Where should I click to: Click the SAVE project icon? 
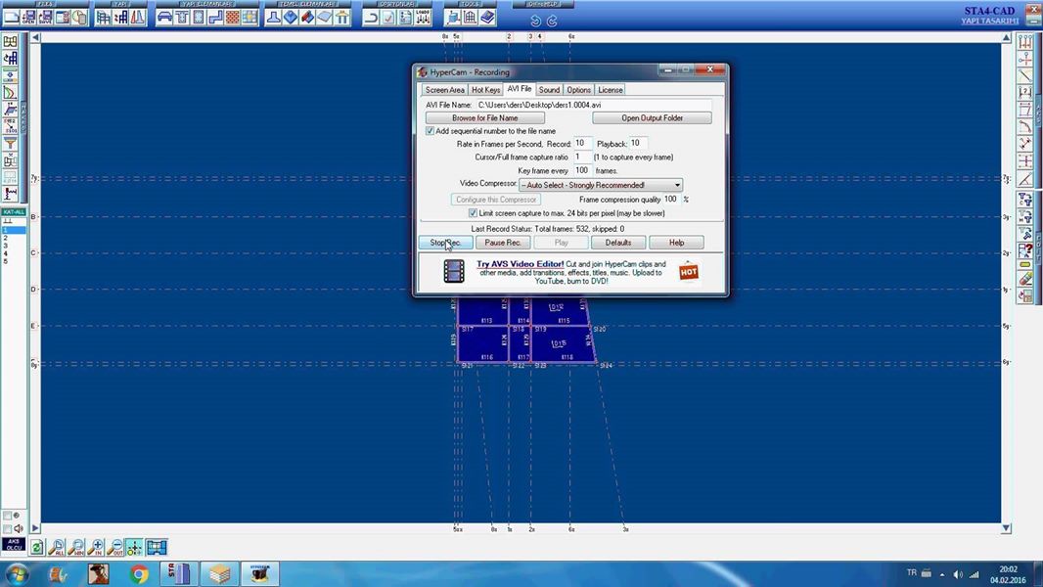click(x=45, y=18)
